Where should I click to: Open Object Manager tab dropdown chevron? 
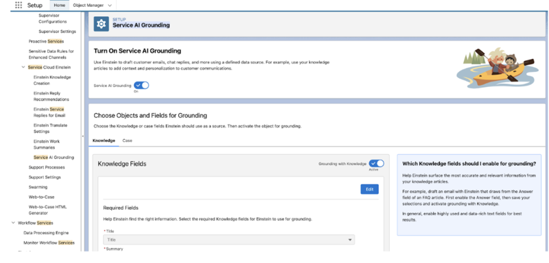coord(110,5)
